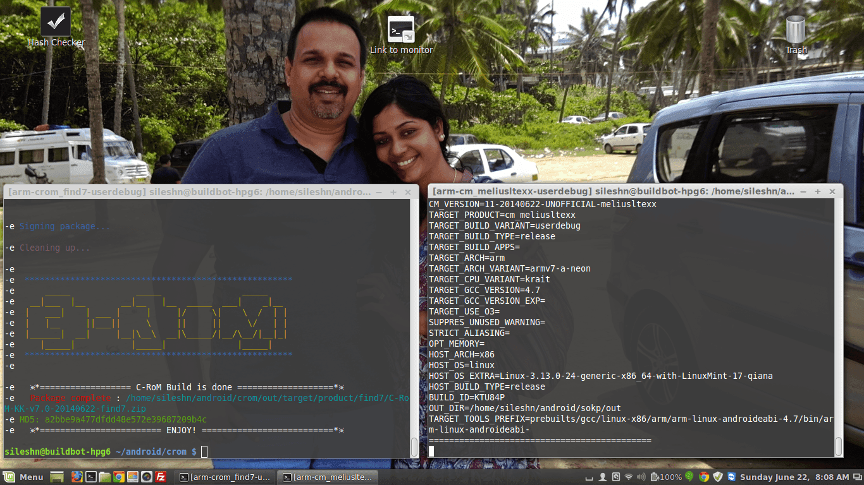
Task: Click the 'ENJOY!' banner line
Action: [187, 430]
